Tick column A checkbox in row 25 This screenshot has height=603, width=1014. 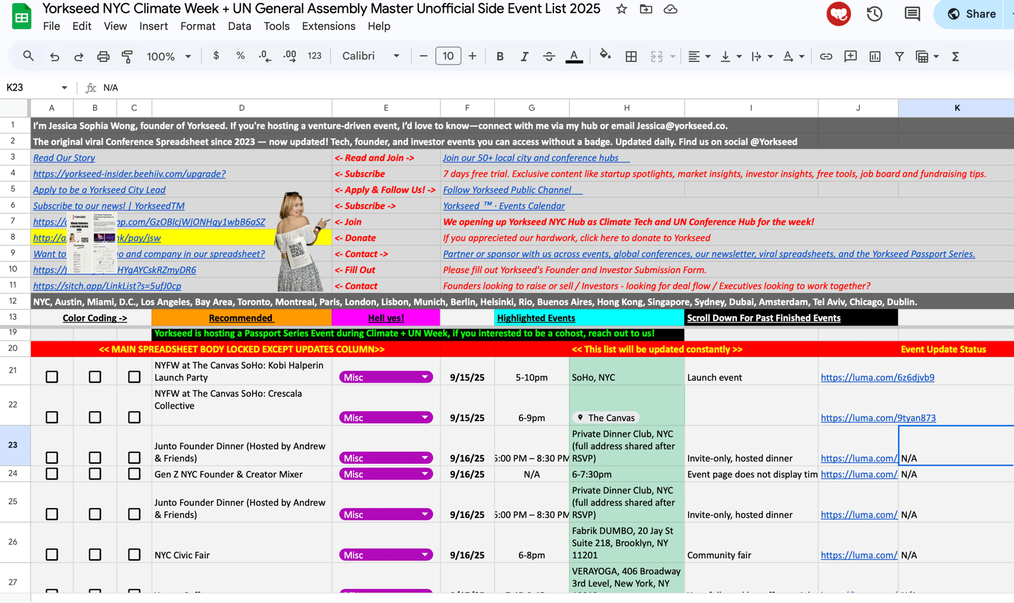(x=52, y=514)
